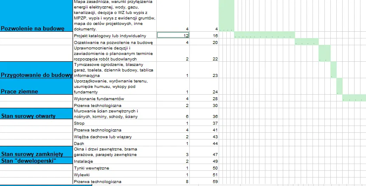Click the "Tynki wewnętrzne" task cell
Viewport: 366px width, 186px height.
tap(115, 168)
